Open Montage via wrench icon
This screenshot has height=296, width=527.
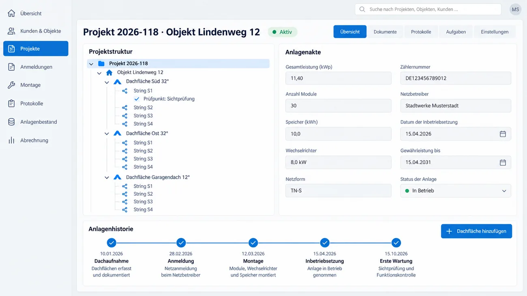(x=11, y=85)
